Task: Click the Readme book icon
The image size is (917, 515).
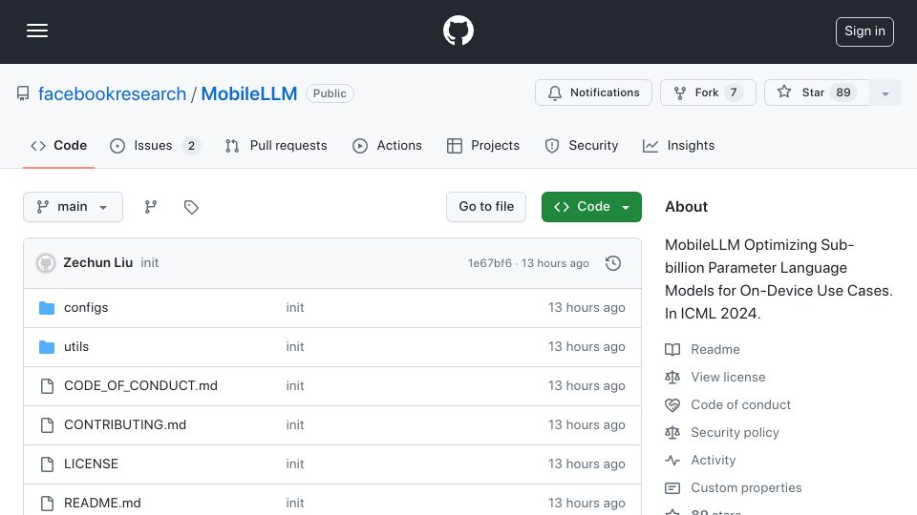Action: (672, 349)
